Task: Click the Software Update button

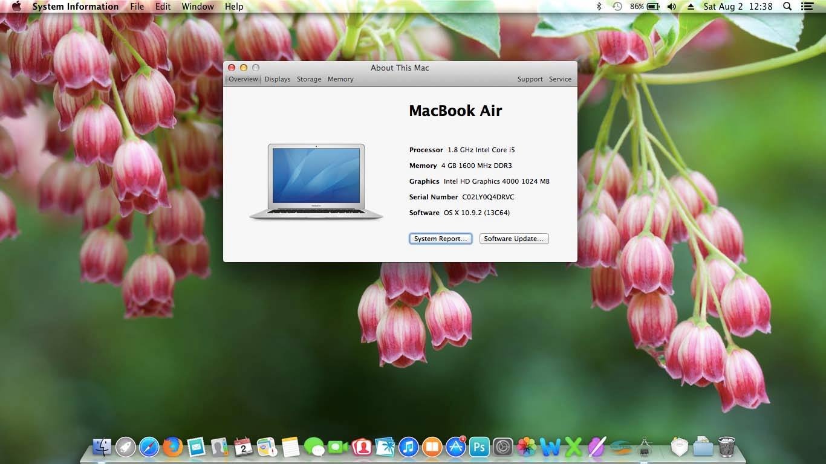Action: (x=513, y=239)
